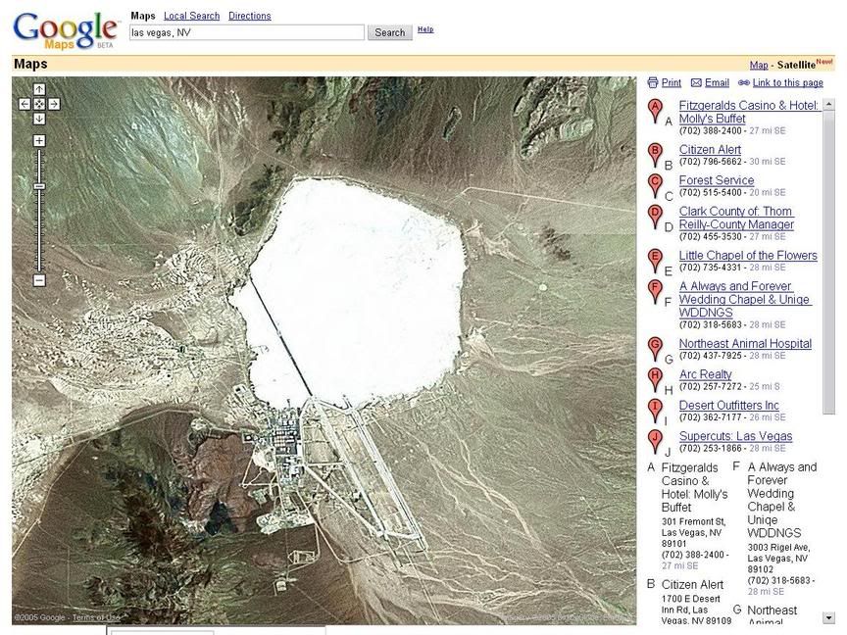Switch to Map view
The image size is (847, 635).
tap(759, 65)
